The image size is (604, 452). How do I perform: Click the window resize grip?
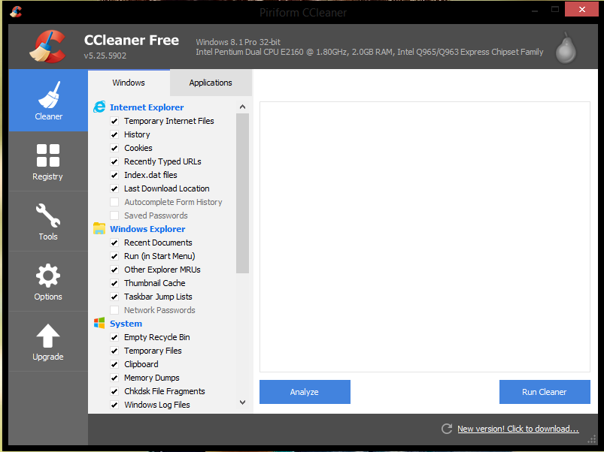(x=592, y=440)
